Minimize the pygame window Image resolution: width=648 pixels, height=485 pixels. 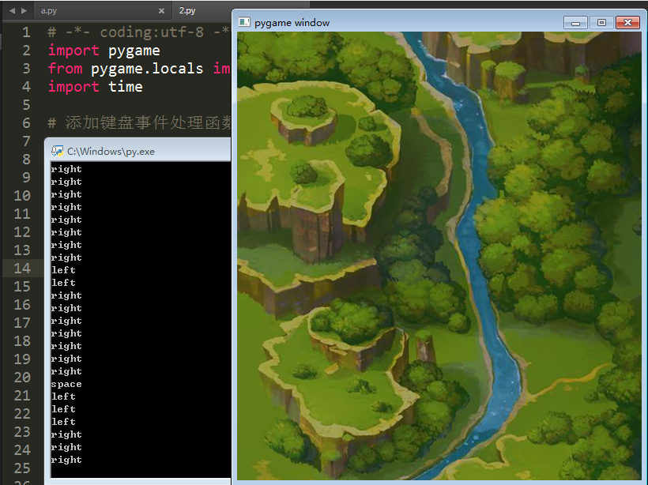tap(575, 23)
